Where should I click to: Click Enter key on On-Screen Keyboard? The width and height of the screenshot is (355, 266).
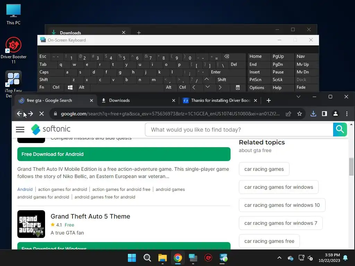tap(227, 72)
